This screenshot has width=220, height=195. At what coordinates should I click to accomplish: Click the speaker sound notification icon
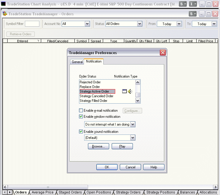[x=130, y=91]
